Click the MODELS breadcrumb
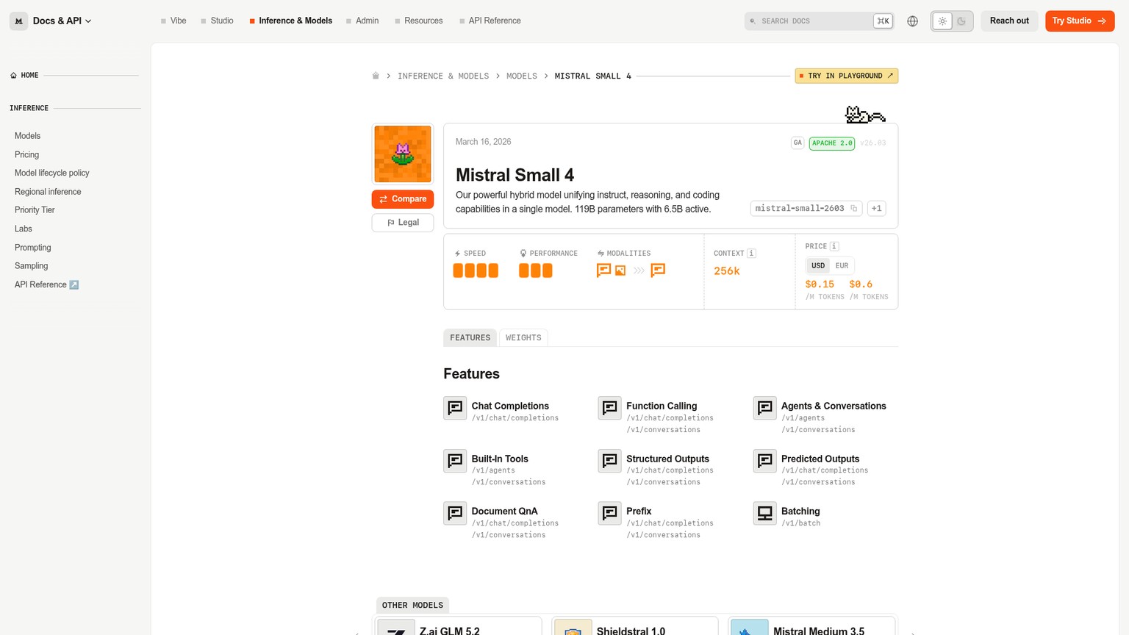 tap(522, 76)
